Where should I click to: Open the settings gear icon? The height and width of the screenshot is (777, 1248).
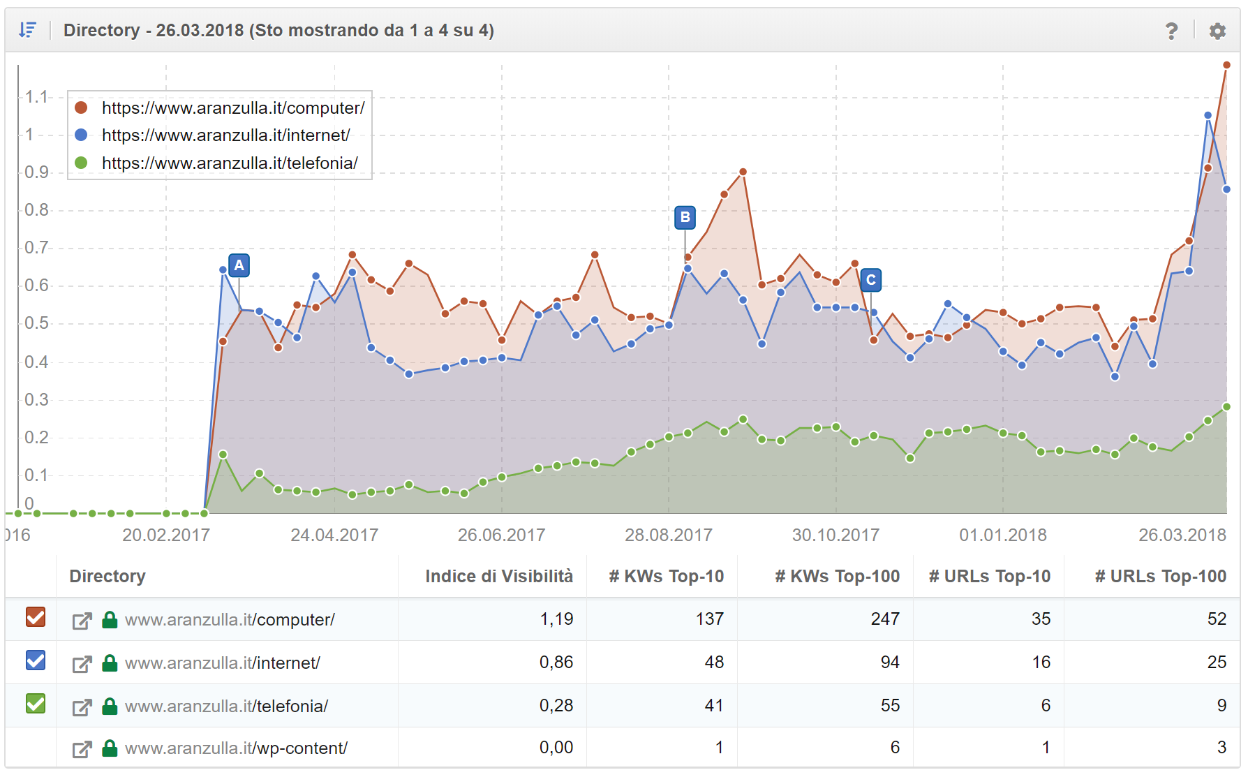[x=1217, y=31]
